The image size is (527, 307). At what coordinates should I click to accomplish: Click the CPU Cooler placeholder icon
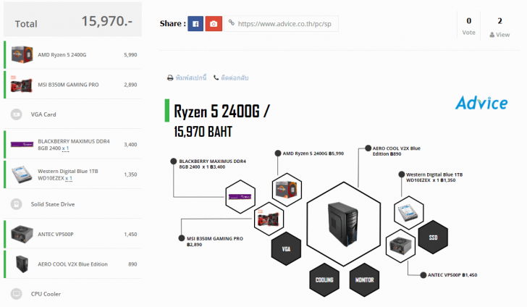16,294
